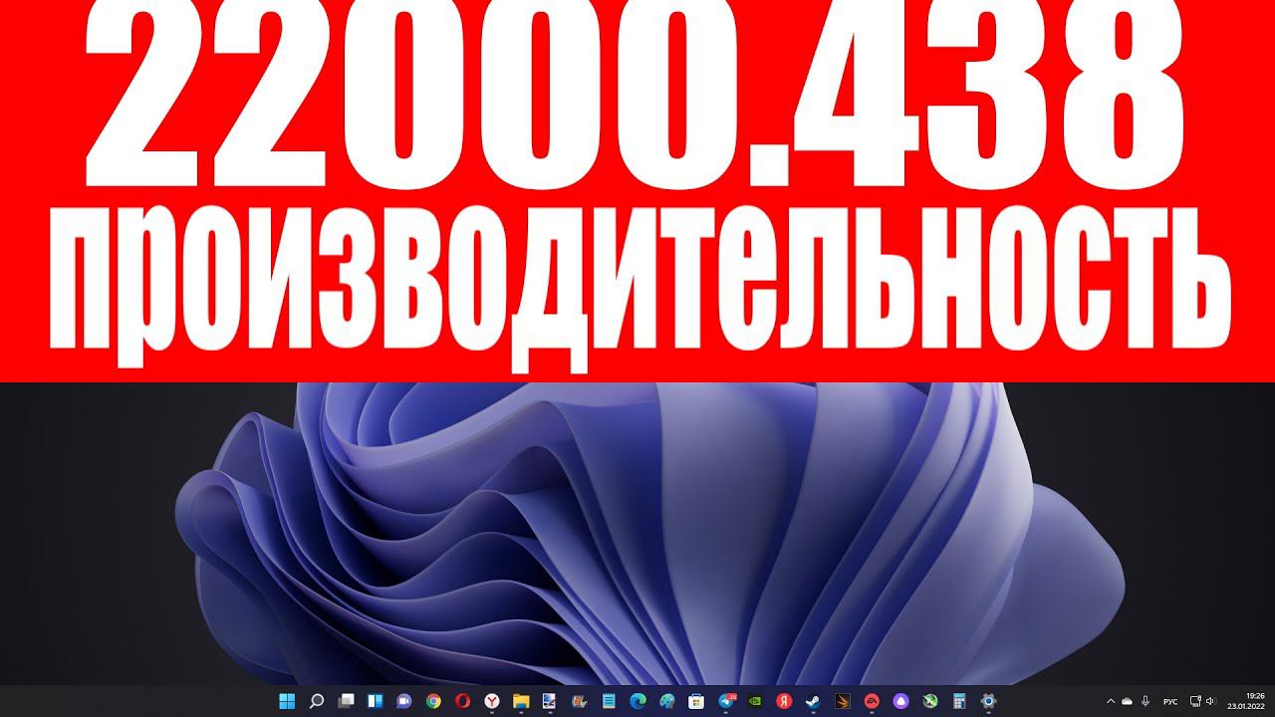Open taskbar Search
Image resolution: width=1275 pixels, height=717 pixels.
(317, 700)
